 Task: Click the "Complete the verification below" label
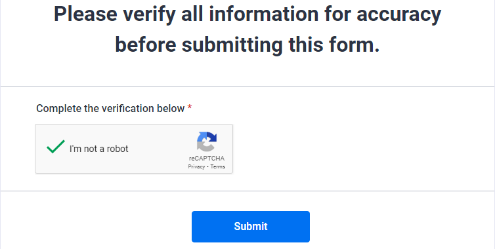click(x=110, y=108)
